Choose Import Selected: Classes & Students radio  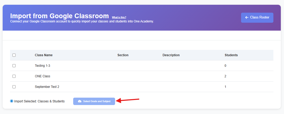12,101
